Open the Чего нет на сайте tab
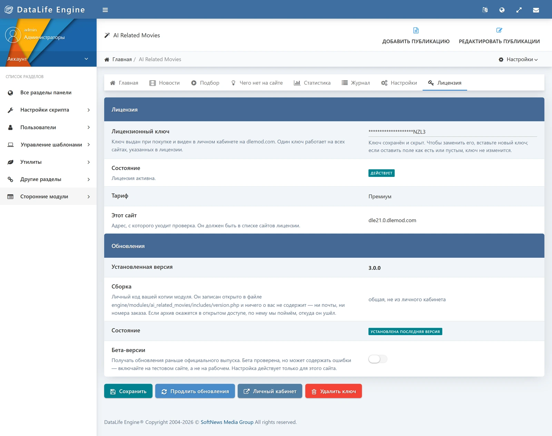The height and width of the screenshot is (436, 552). click(257, 83)
